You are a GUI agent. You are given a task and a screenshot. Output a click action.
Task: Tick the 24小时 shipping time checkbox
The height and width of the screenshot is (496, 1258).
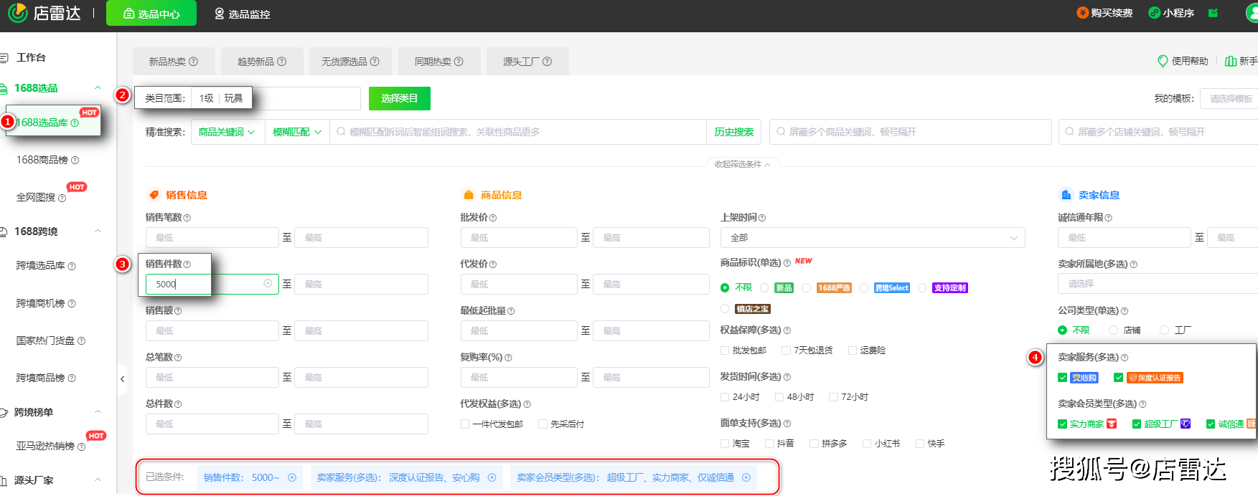pyautogui.click(x=725, y=397)
